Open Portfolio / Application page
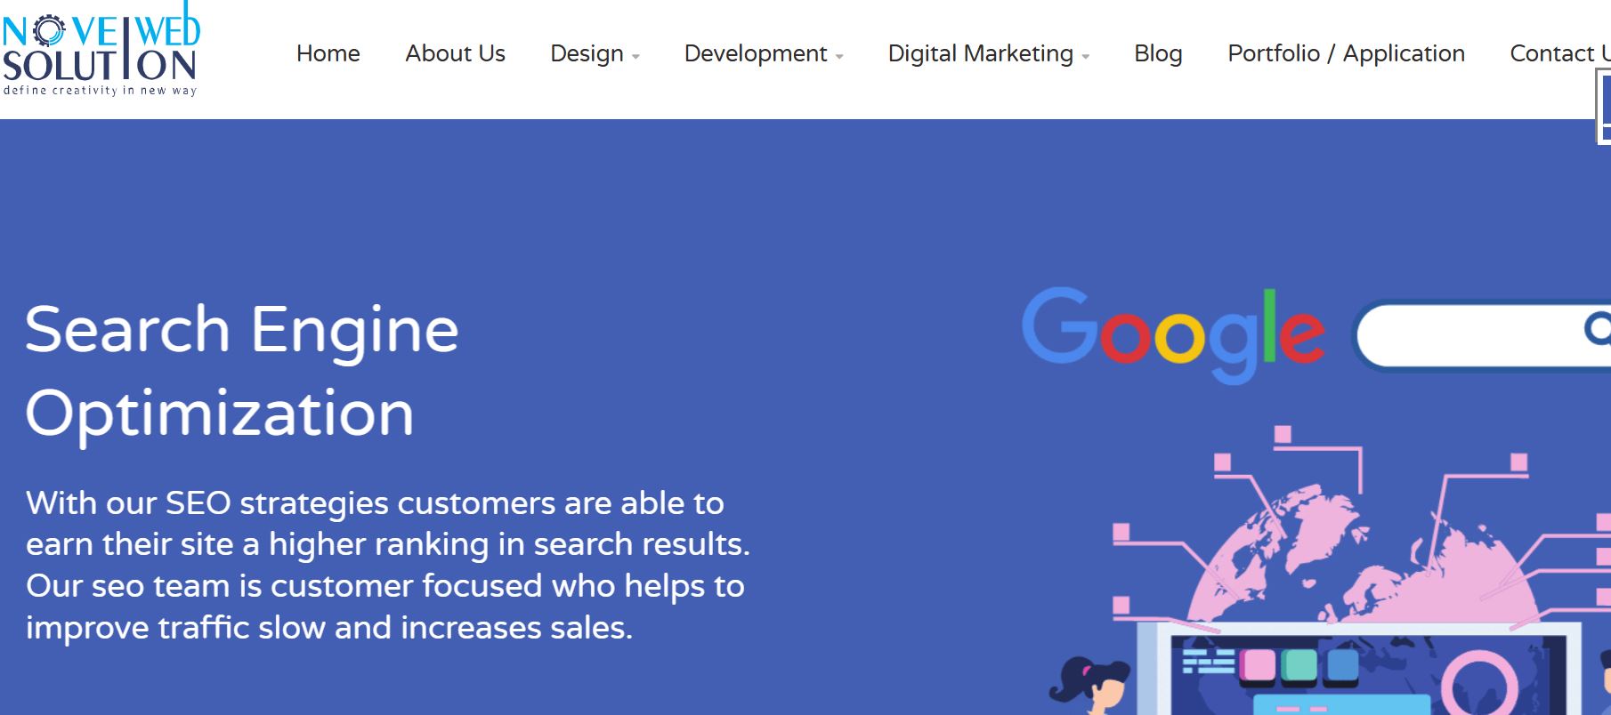This screenshot has height=715, width=1611. click(x=1346, y=53)
